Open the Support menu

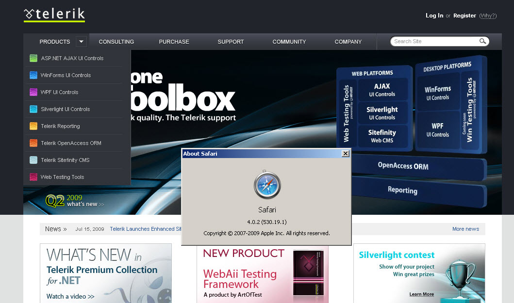coord(231,42)
